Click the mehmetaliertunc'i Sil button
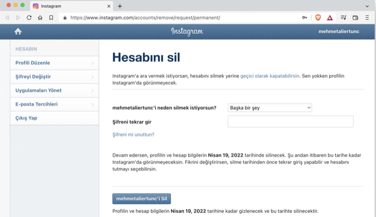Screen dimensions: 376x217 coord(142,199)
